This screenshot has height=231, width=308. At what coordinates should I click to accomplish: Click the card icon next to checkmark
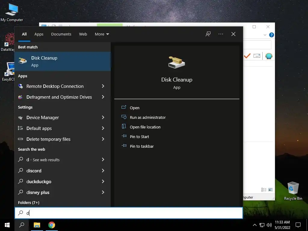point(257,56)
